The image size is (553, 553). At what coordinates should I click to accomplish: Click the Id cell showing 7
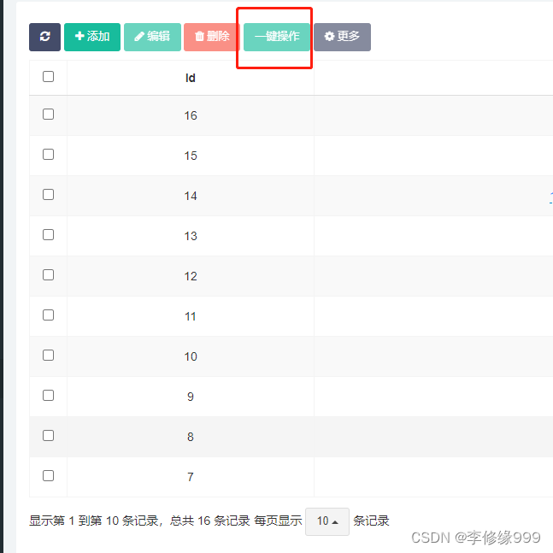pyautogui.click(x=191, y=478)
